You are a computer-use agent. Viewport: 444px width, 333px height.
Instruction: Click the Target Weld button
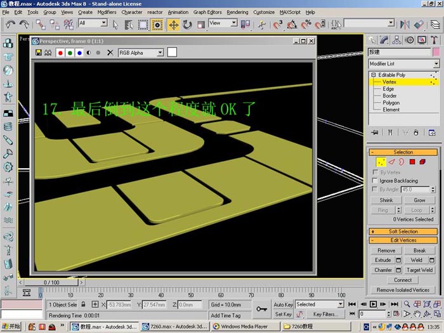[419, 270]
